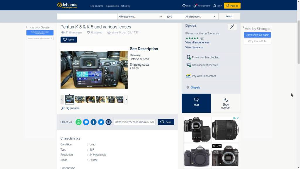
Task: Open View more ads link
Action: [x=194, y=47]
